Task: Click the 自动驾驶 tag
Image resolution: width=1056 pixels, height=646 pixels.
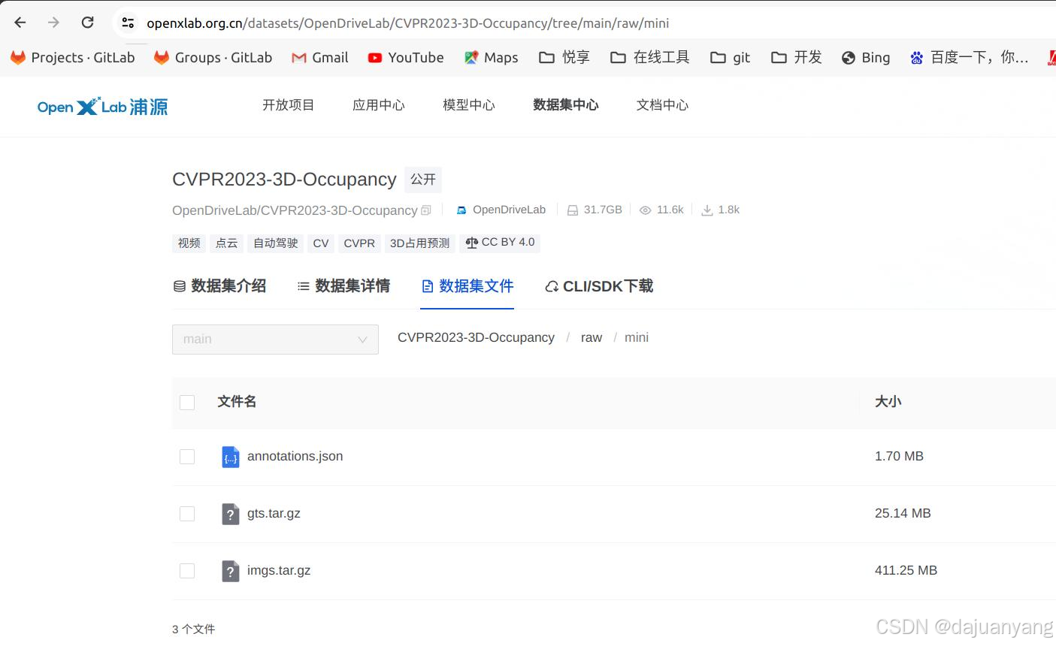Action: click(275, 243)
